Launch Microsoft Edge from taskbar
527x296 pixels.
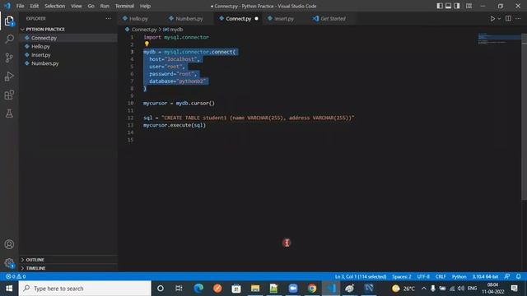click(198, 289)
